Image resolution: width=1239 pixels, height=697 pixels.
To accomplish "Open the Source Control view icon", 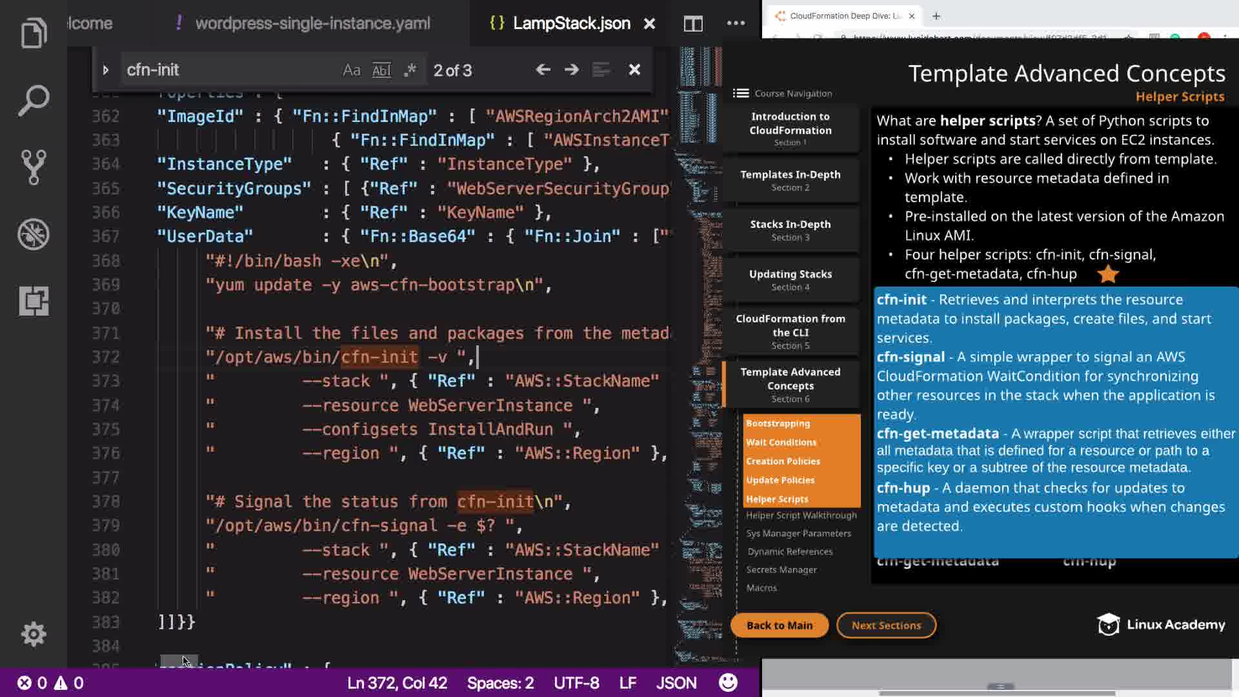I will point(34,167).
